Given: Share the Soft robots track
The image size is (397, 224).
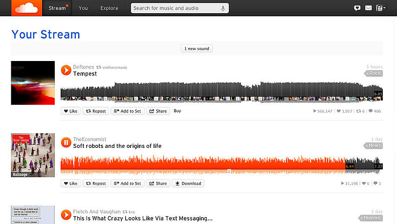Looking at the screenshot, I should (158, 183).
